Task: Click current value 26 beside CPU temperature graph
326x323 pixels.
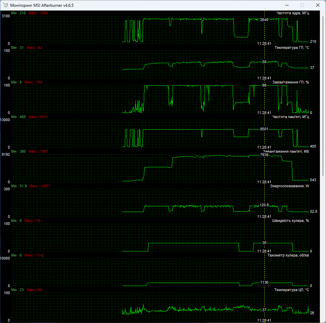Action: click(x=312, y=313)
